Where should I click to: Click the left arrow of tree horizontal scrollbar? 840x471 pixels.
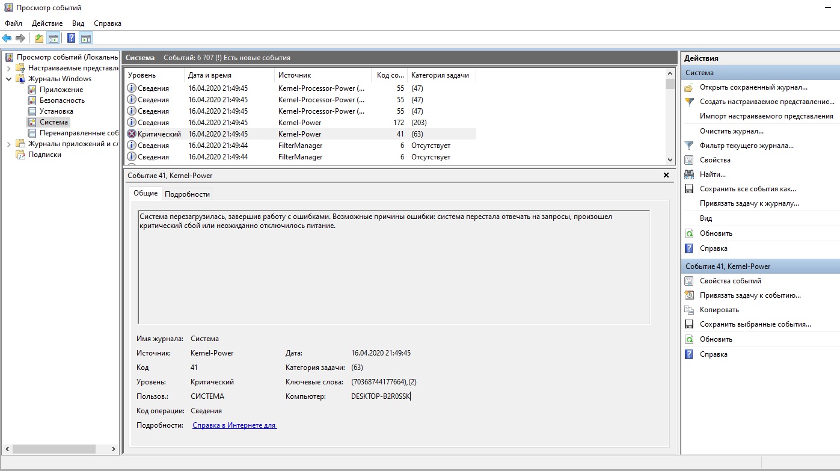tap(7, 449)
